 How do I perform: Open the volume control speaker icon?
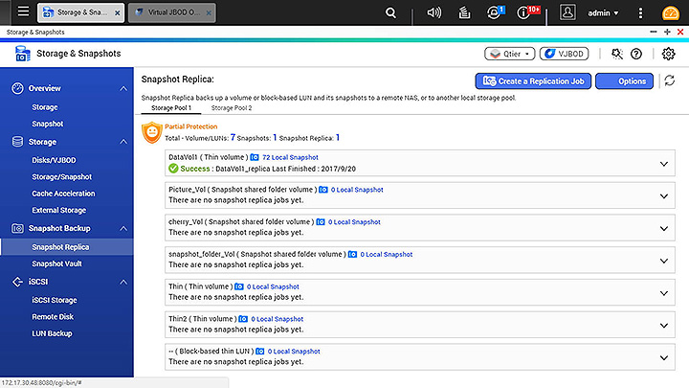pos(433,12)
